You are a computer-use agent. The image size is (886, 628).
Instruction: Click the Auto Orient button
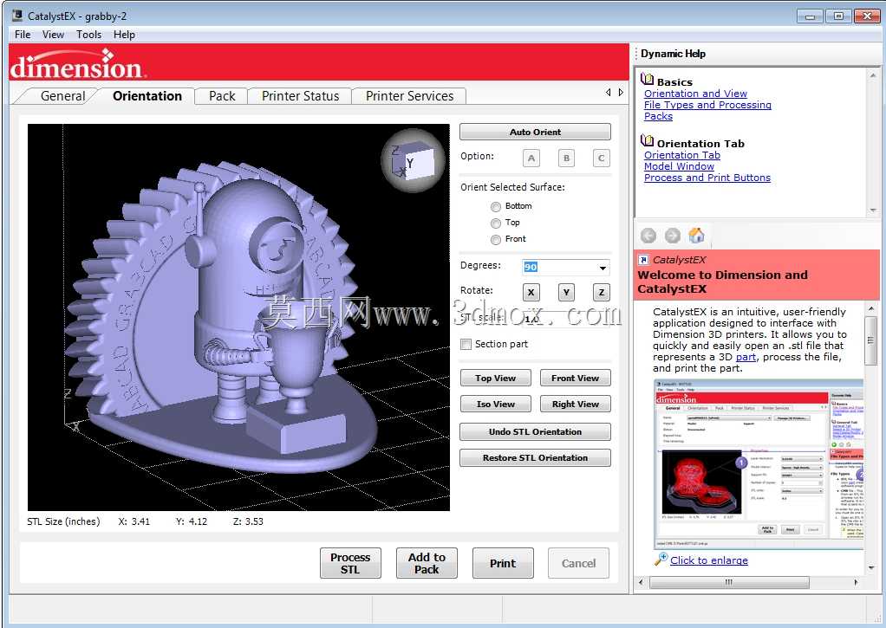[535, 132]
